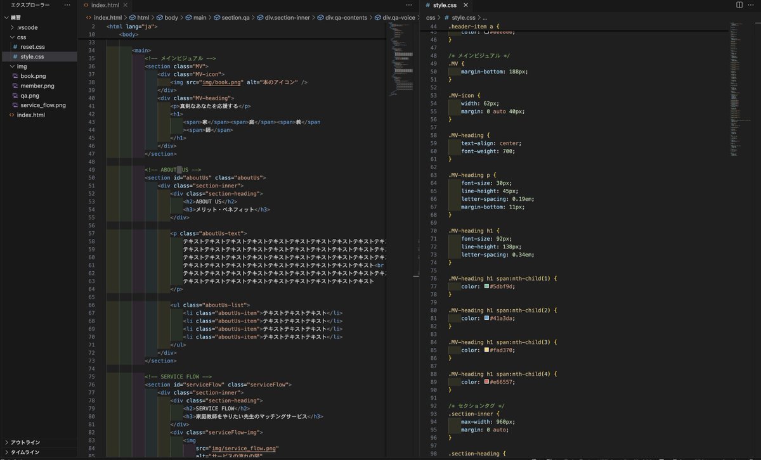
Task: Switch to the index.html tab
Action: [x=105, y=5]
